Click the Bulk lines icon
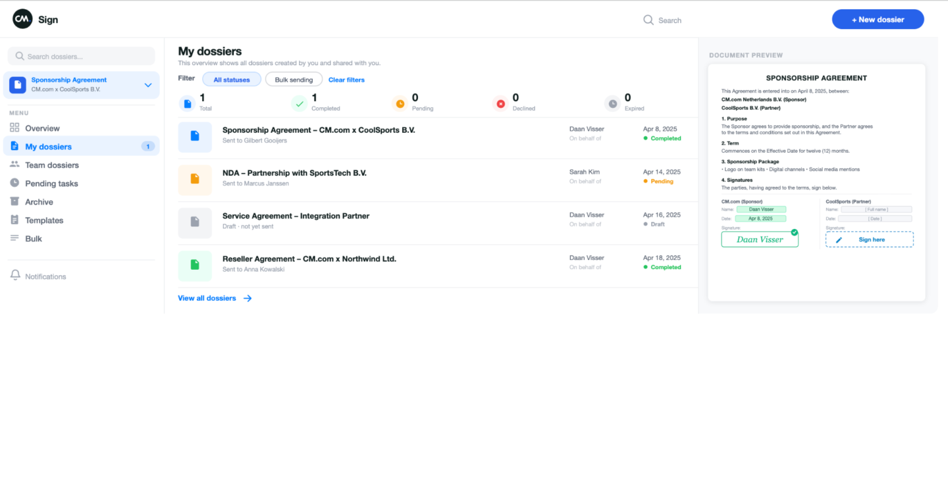This screenshot has width=948, height=487. pyautogui.click(x=14, y=238)
